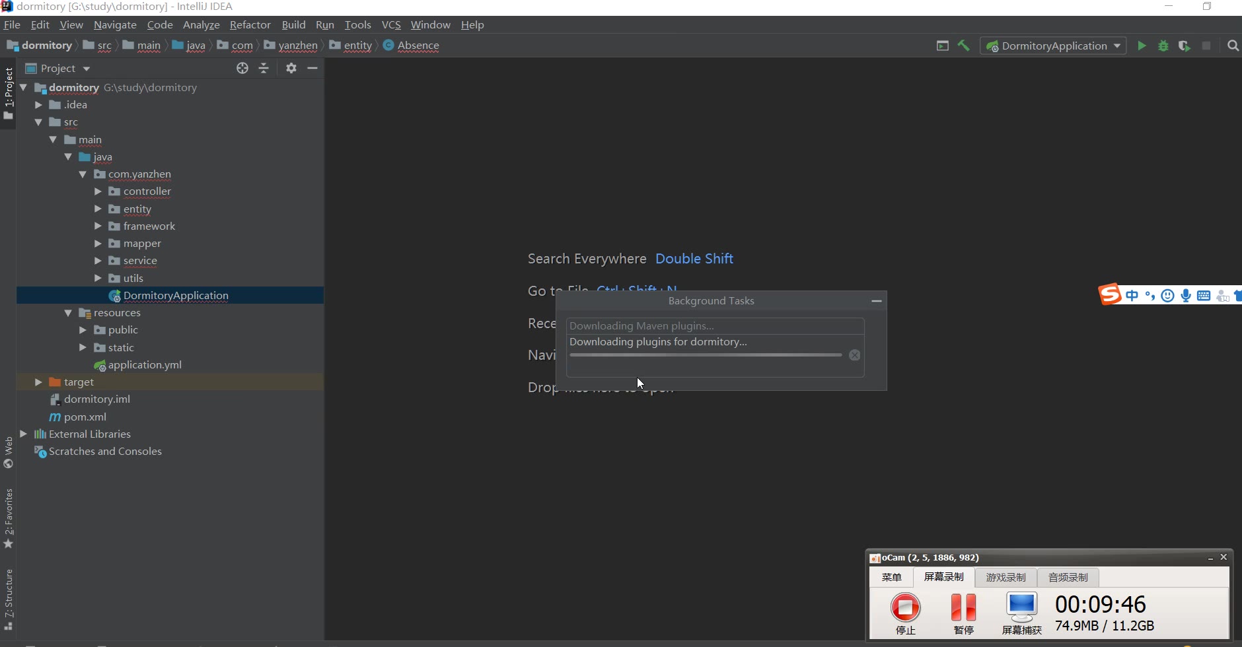The width and height of the screenshot is (1242, 647).
Task: Toggle Sogou punctuation mode icon
Action: [1150, 296]
